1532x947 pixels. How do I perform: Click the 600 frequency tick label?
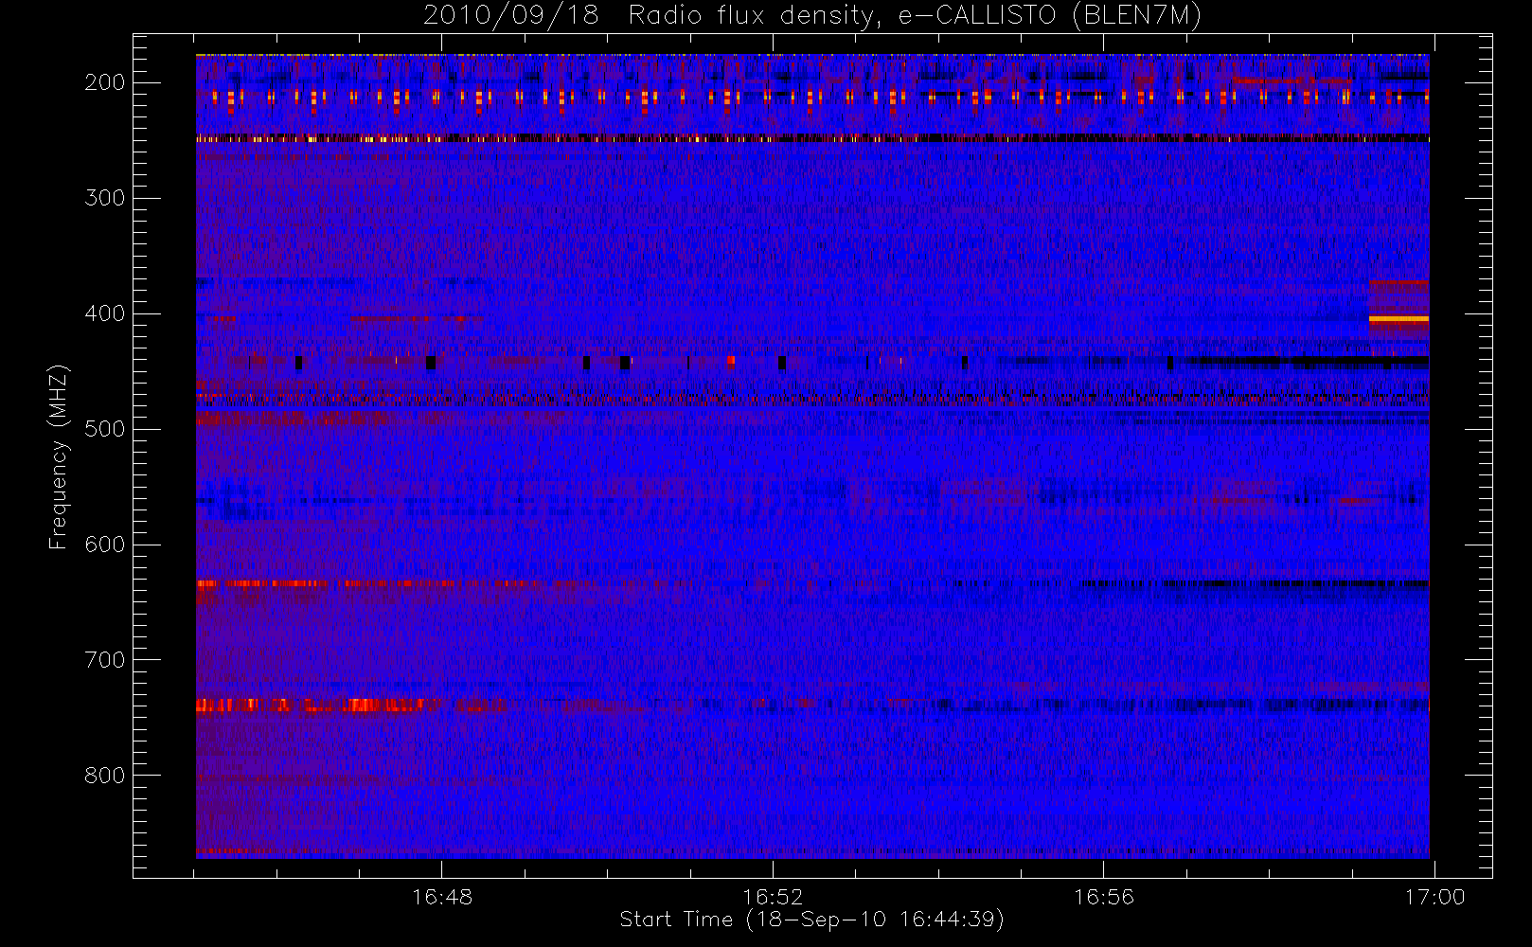point(104,545)
